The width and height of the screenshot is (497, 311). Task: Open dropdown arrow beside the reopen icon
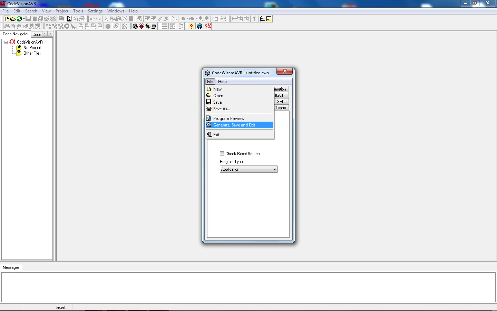click(24, 19)
